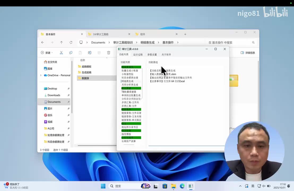The image size is (294, 191).
Task: Open Microsoft Edge from the taskbar
Action: pyautogui.click(x=182, y=186)
